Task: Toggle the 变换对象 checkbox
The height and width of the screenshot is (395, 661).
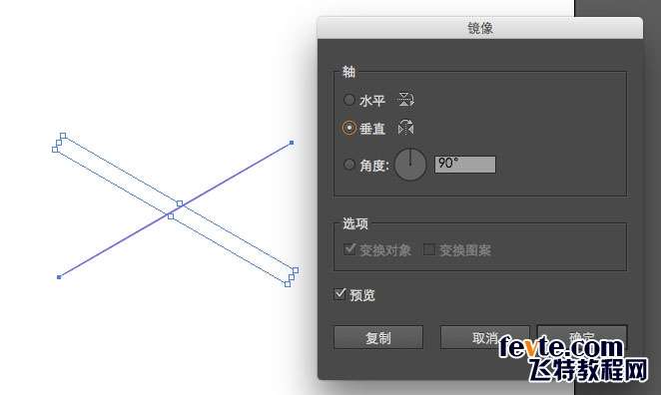Action: point(349,249)
